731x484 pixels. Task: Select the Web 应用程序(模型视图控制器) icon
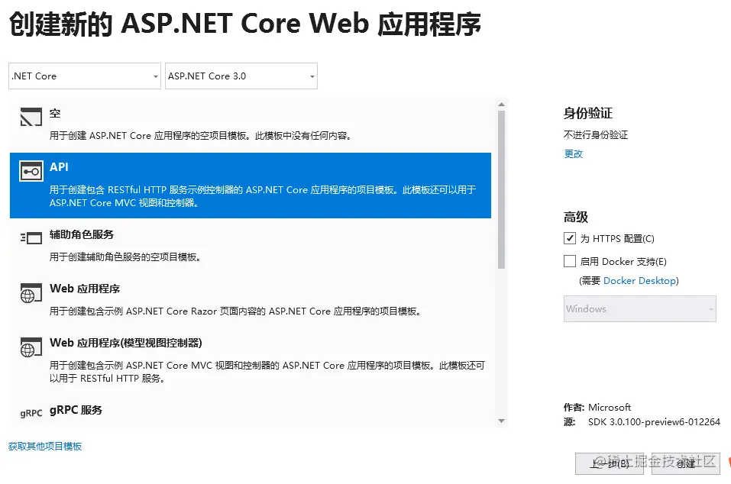(31, 347)
